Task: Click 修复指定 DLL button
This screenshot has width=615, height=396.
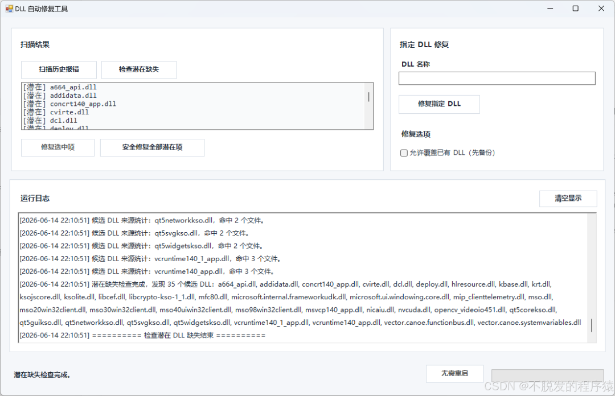Action: 439,104
